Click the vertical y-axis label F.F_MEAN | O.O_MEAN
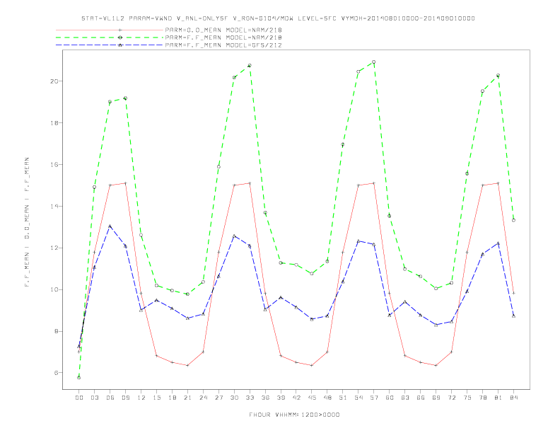Screen dimensions: 560x433 click(x=27, y=222)
